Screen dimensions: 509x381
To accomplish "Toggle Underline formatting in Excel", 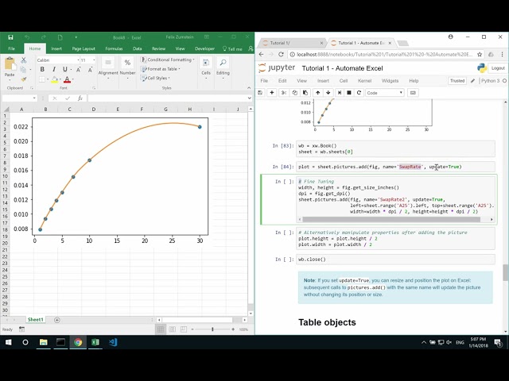I will (x=65, y=69).
